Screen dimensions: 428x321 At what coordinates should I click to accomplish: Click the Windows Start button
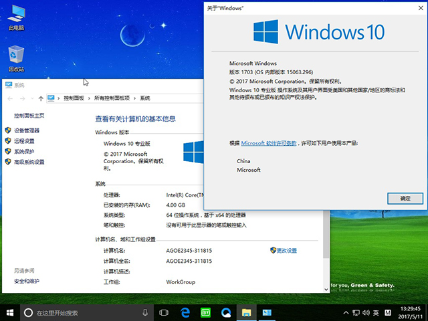coord(10,312)
